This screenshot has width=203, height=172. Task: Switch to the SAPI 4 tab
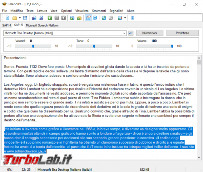pos(7,25)
